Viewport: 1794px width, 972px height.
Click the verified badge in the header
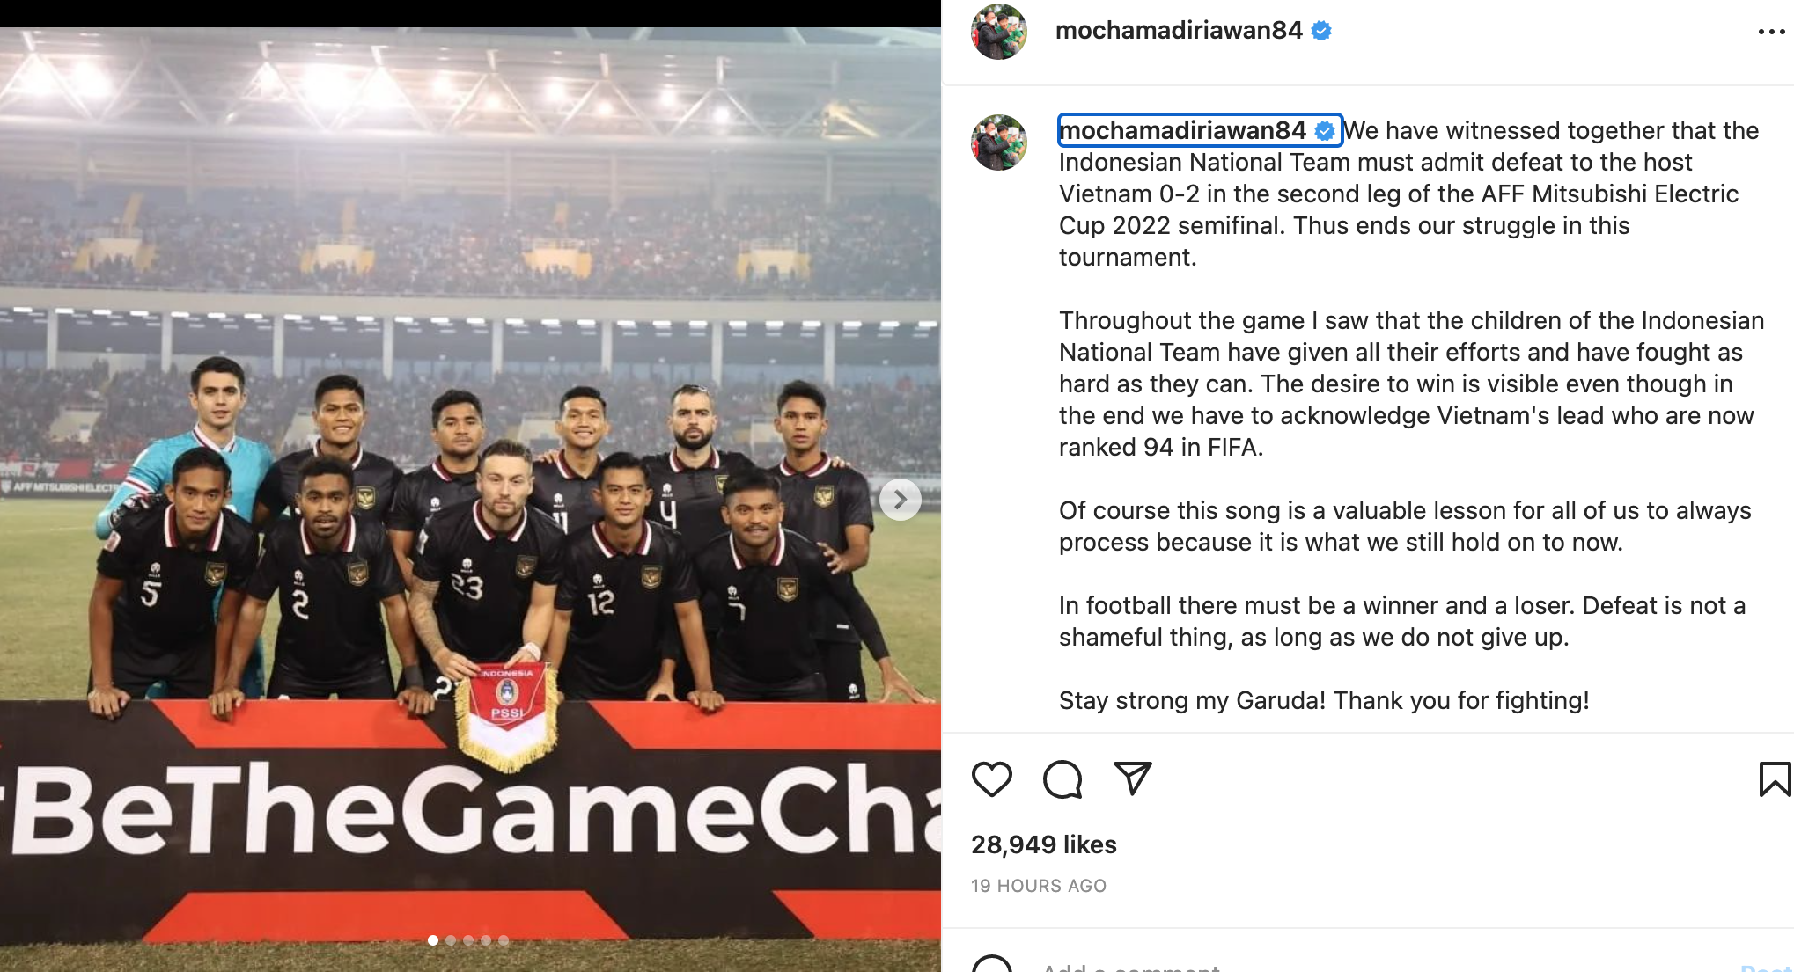1321,31
